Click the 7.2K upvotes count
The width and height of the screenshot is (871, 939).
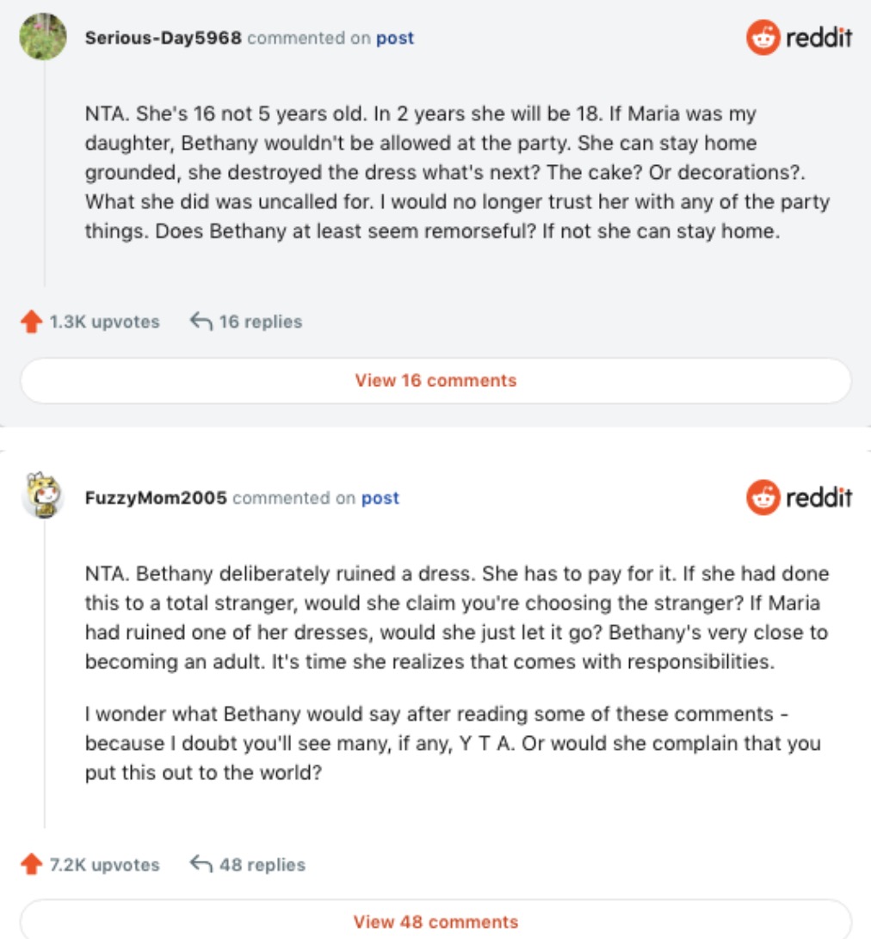coord(104,864)
